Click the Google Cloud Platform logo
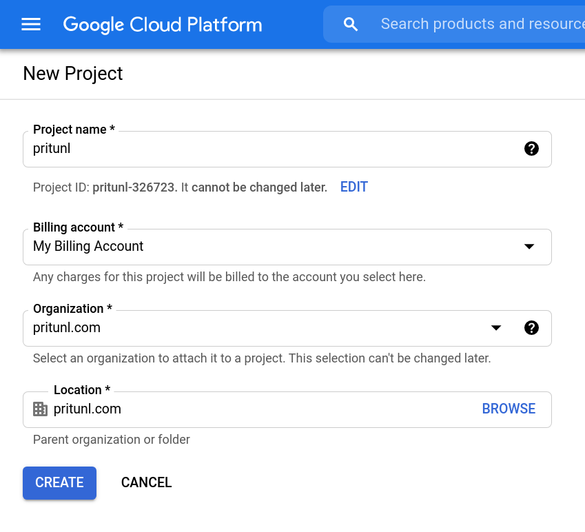Image resolution: width=585 pixels, height=532 pixels. pyautogui.click(x=163, y=25)
